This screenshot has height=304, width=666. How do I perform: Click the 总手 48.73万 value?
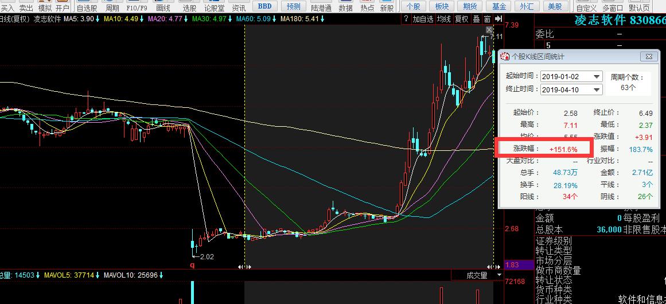point(565,173)
